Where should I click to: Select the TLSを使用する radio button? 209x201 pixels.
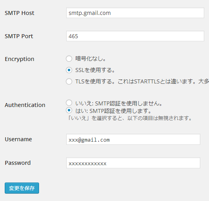click(69, 81)
